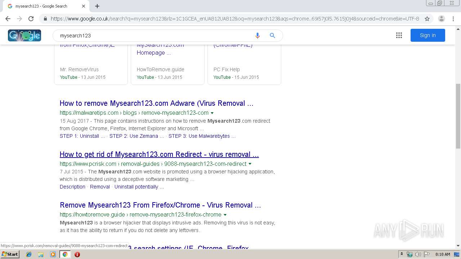Open Chrome's three-dot menu

pyautogui.click(x=453, y=19)
